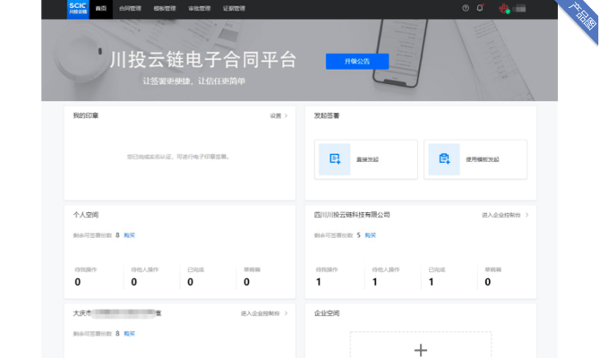Viewport: 599px width, 358px height.
Task: Select the 直接发起 text label
Action: pos(367,159)
